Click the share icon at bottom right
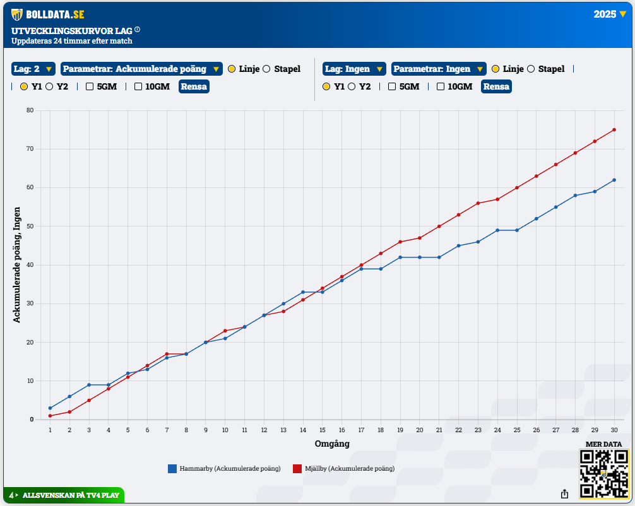Image resolution: width=635 pixels, height=506 pixels. (564, 494)
